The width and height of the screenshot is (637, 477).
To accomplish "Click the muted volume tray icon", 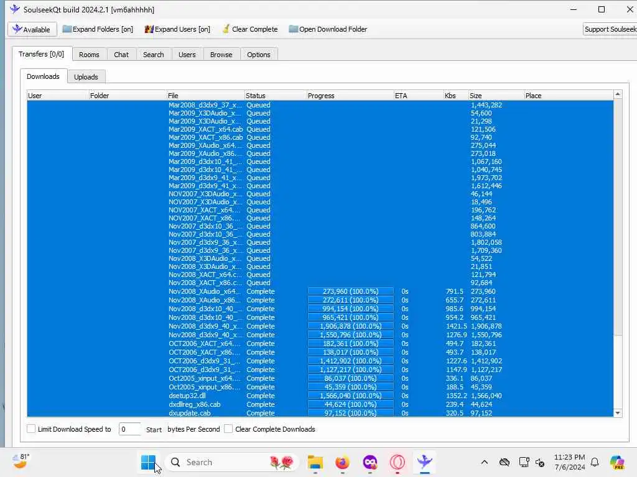I will coord(540,462).
